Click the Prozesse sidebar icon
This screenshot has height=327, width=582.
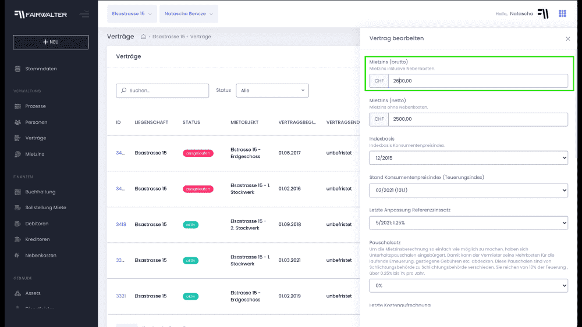point(18,106)
